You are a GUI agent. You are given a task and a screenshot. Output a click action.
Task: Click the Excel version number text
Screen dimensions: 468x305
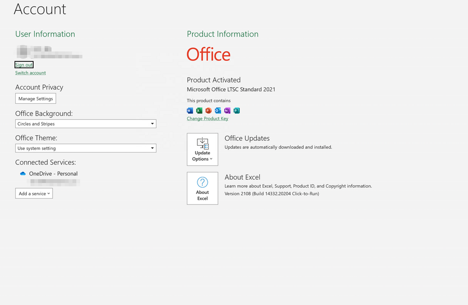tap(272, 194)
